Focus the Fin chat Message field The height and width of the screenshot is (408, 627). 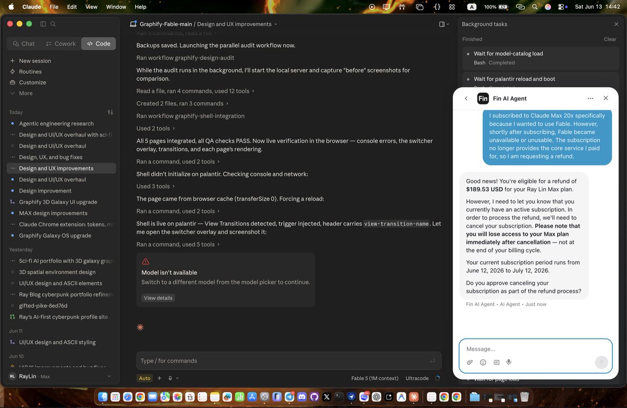coord(536,349)
